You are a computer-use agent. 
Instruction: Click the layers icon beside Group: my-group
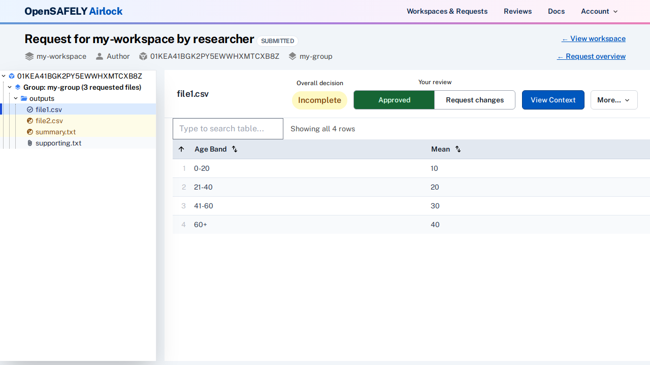(x=18, y=87)
